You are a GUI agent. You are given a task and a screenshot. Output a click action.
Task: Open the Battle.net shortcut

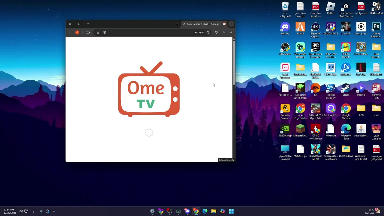click(346, 70)
